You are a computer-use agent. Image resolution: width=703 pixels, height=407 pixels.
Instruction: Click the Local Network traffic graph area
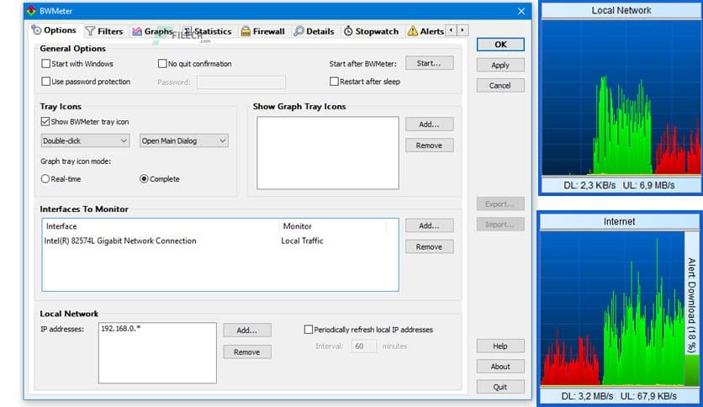pyautogui.click(x=621, y=98)
